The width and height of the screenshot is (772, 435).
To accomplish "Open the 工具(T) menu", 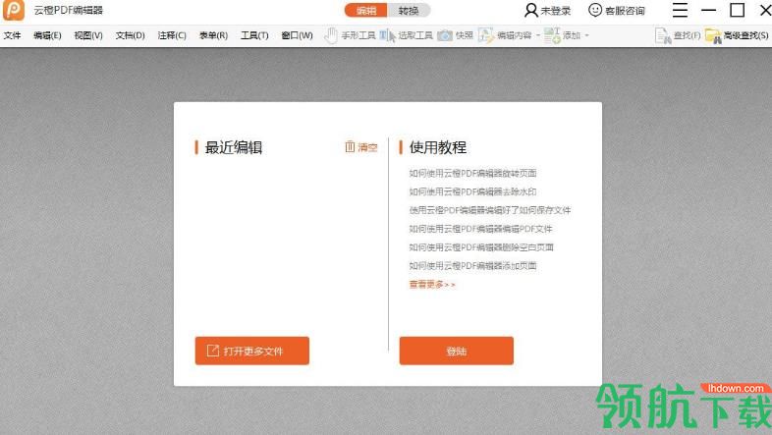I will [x=254, y=35].
